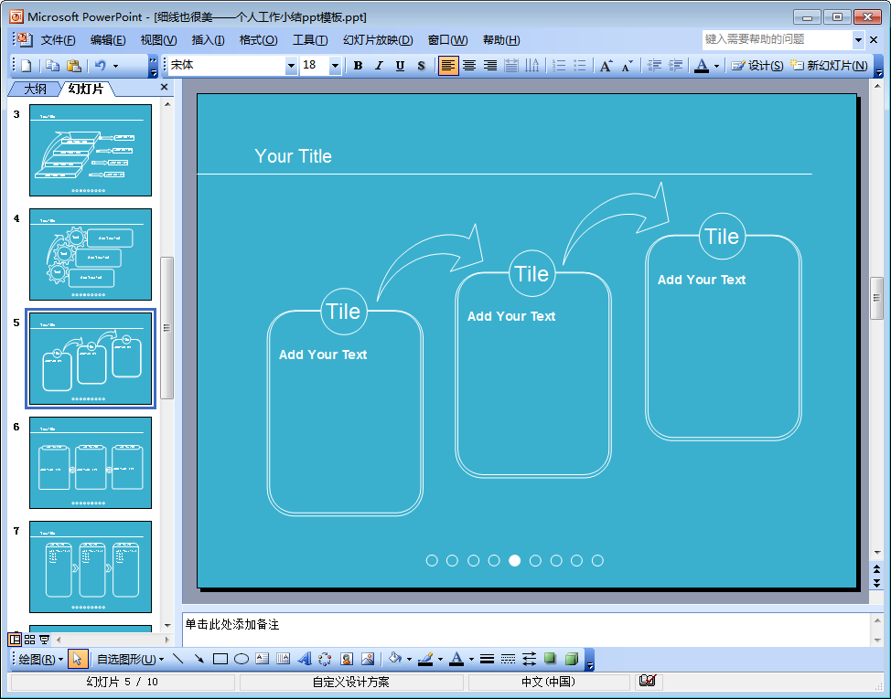Open the 插入(I) menu
This screenshot has width=891, height=699.
click(208, 40)
